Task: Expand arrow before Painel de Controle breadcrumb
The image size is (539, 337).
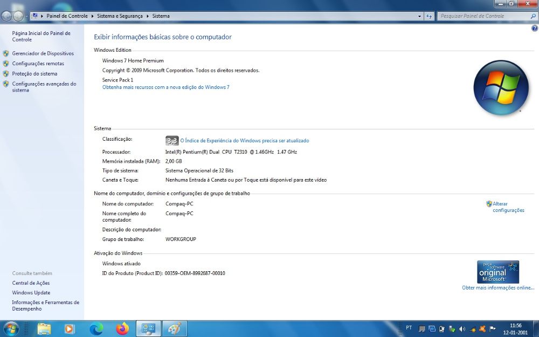Action: (42, 16)
